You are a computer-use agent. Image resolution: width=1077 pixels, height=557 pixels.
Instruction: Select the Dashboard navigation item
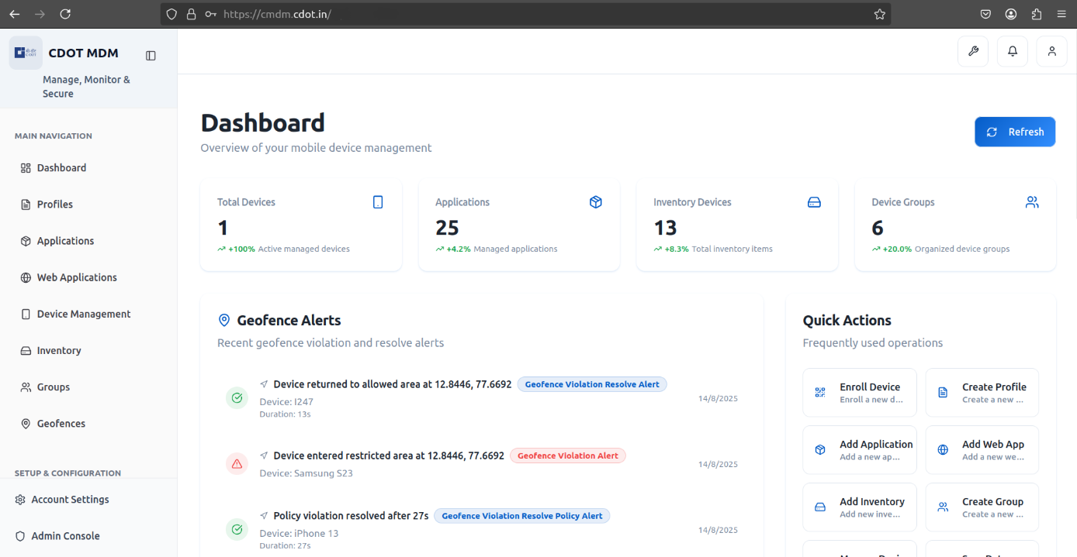tap(61, 167)
